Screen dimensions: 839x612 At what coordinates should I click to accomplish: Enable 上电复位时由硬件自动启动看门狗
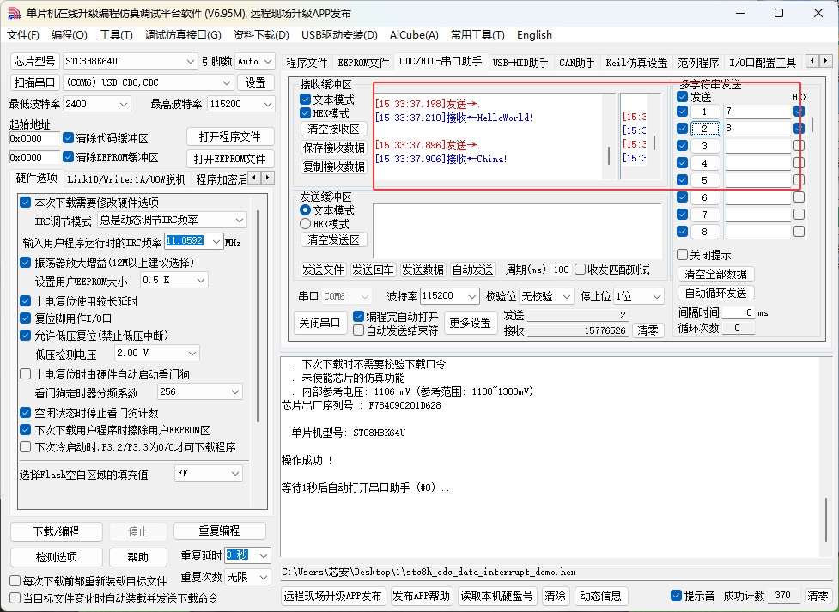[25, 374]
